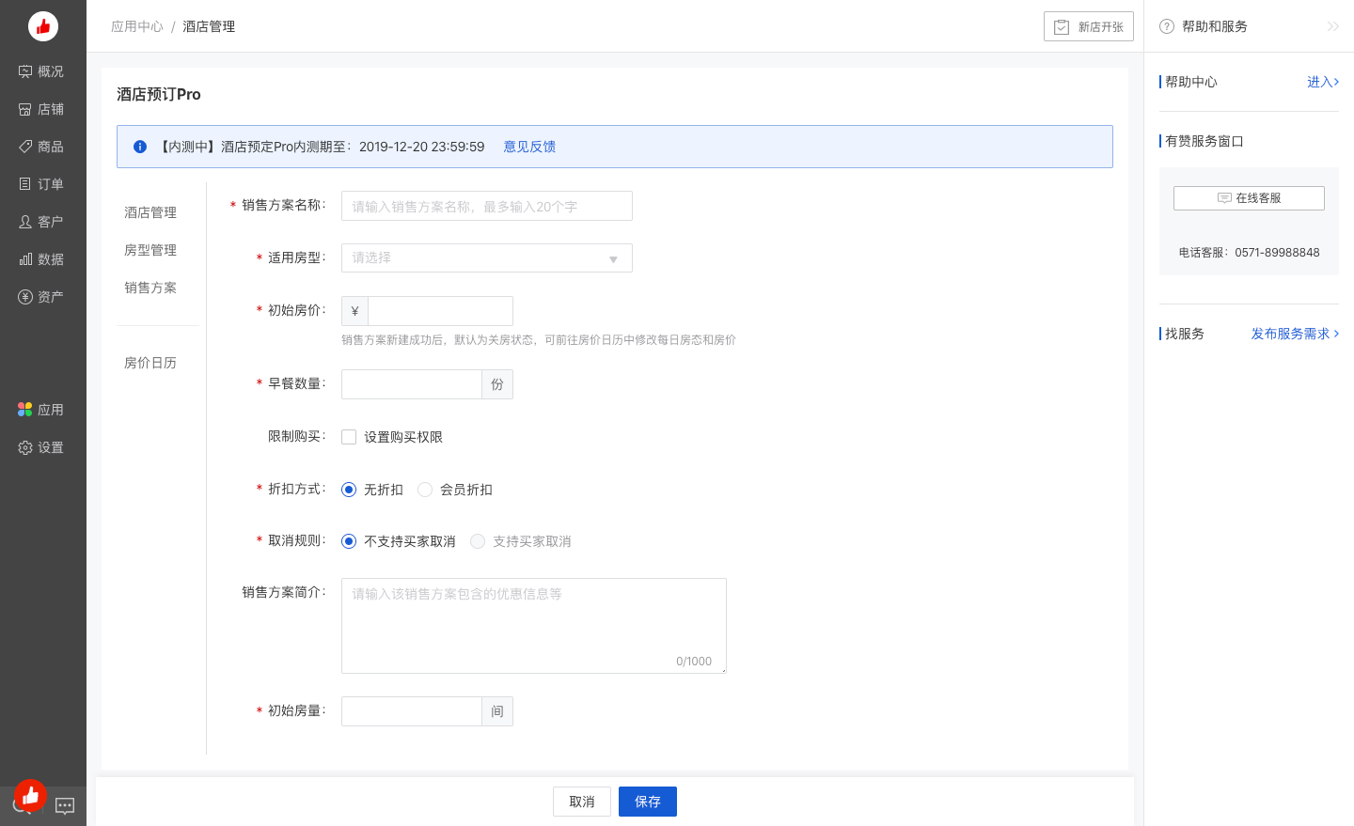Go to 房型管理 in the side menu

click(150, 250)
